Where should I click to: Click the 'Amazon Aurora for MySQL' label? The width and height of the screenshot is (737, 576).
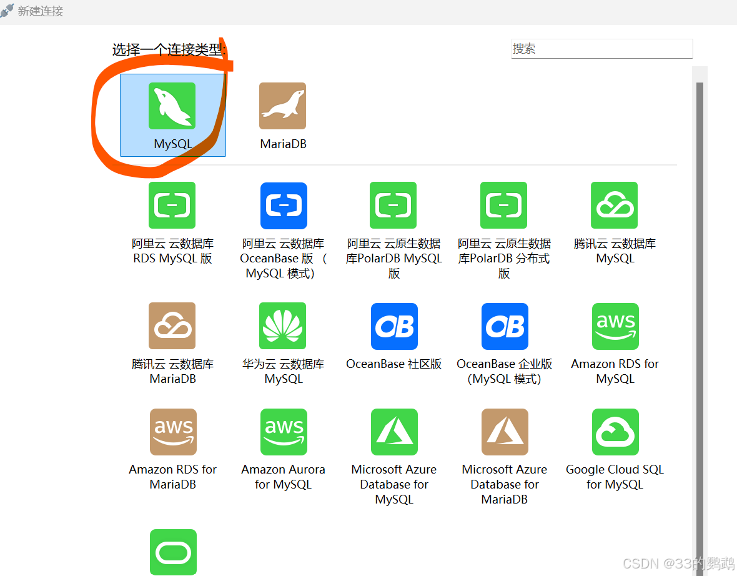[x=283, y=477]
